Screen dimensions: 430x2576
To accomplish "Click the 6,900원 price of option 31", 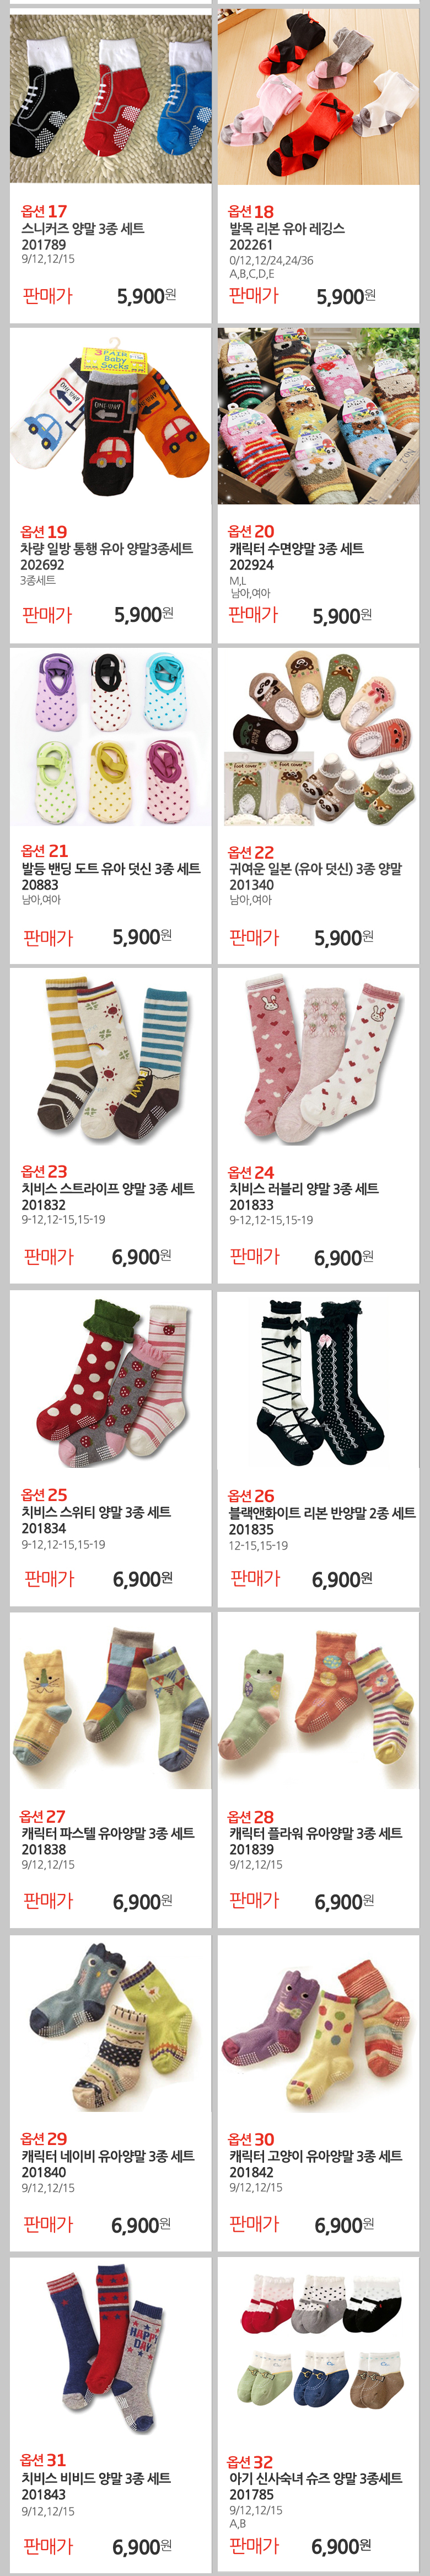I will pos(141,2546).
